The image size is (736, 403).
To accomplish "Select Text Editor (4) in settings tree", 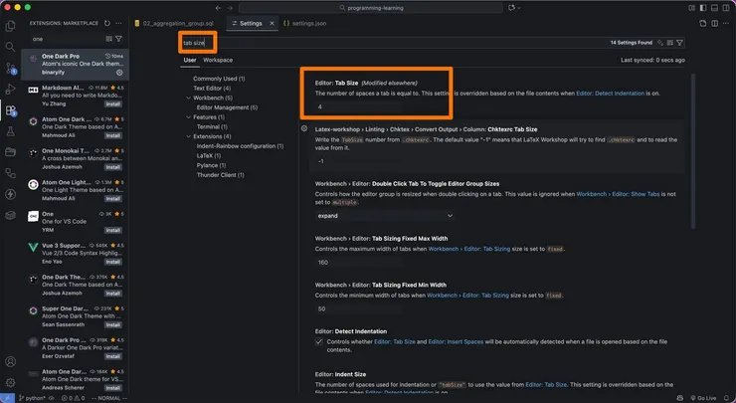I will (212, 88).
